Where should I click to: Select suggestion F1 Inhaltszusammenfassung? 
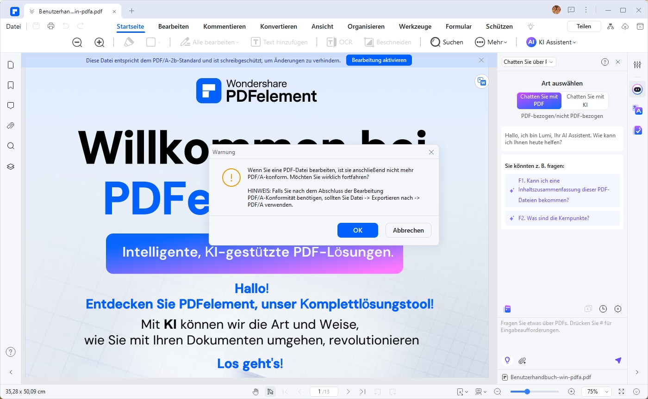[x=562, y=190]
